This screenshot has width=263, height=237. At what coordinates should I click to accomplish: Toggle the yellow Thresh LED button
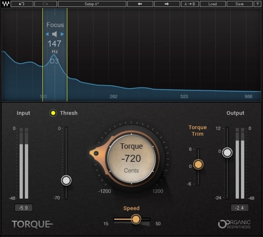[53, 113]
